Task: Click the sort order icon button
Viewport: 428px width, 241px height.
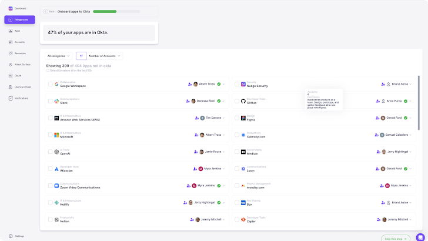Action: pyautogui.click(x=81, y=56)
